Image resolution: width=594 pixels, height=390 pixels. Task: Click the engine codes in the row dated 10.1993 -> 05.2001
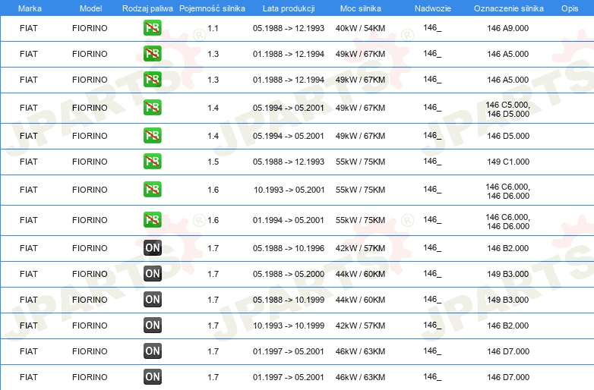[508, 191]
